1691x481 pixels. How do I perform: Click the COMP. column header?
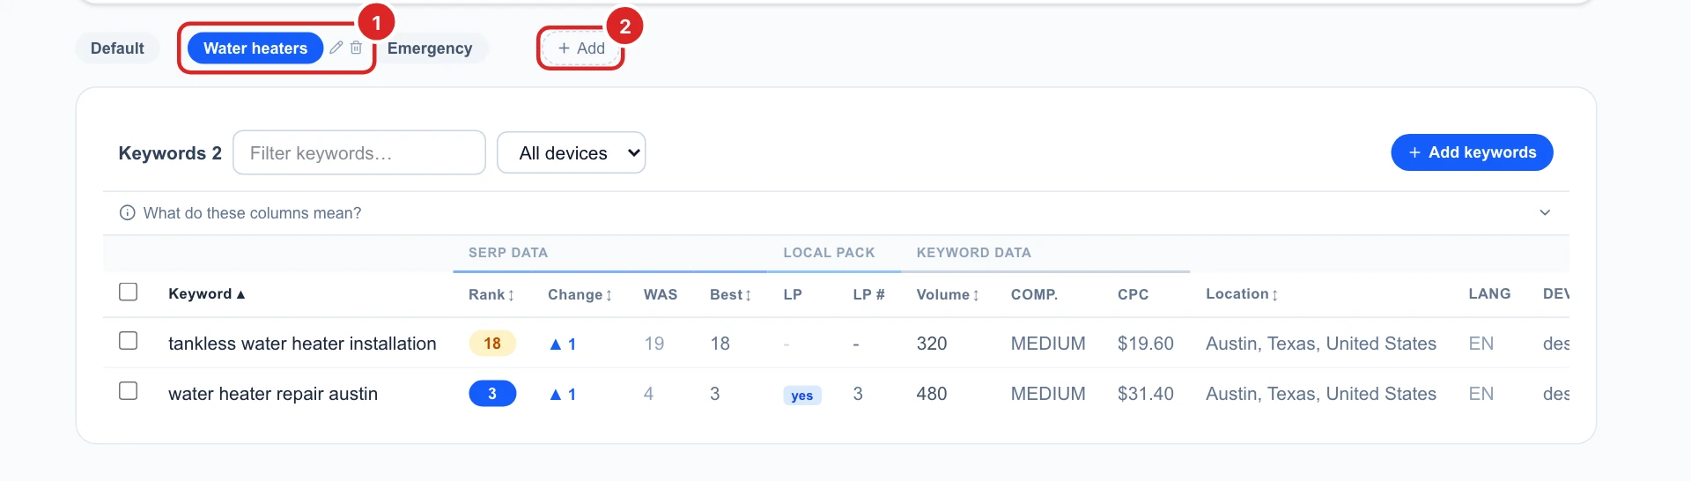pos(1034,295)
